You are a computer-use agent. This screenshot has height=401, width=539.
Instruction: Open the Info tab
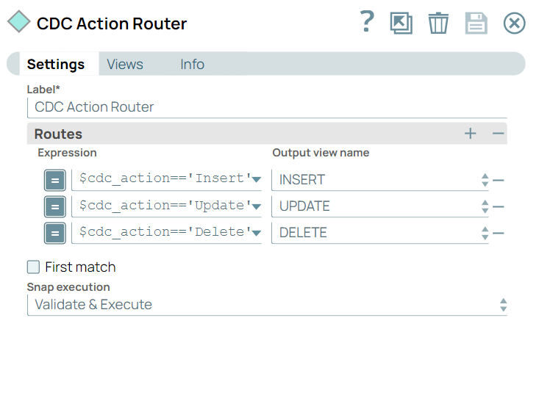(192, 64)
